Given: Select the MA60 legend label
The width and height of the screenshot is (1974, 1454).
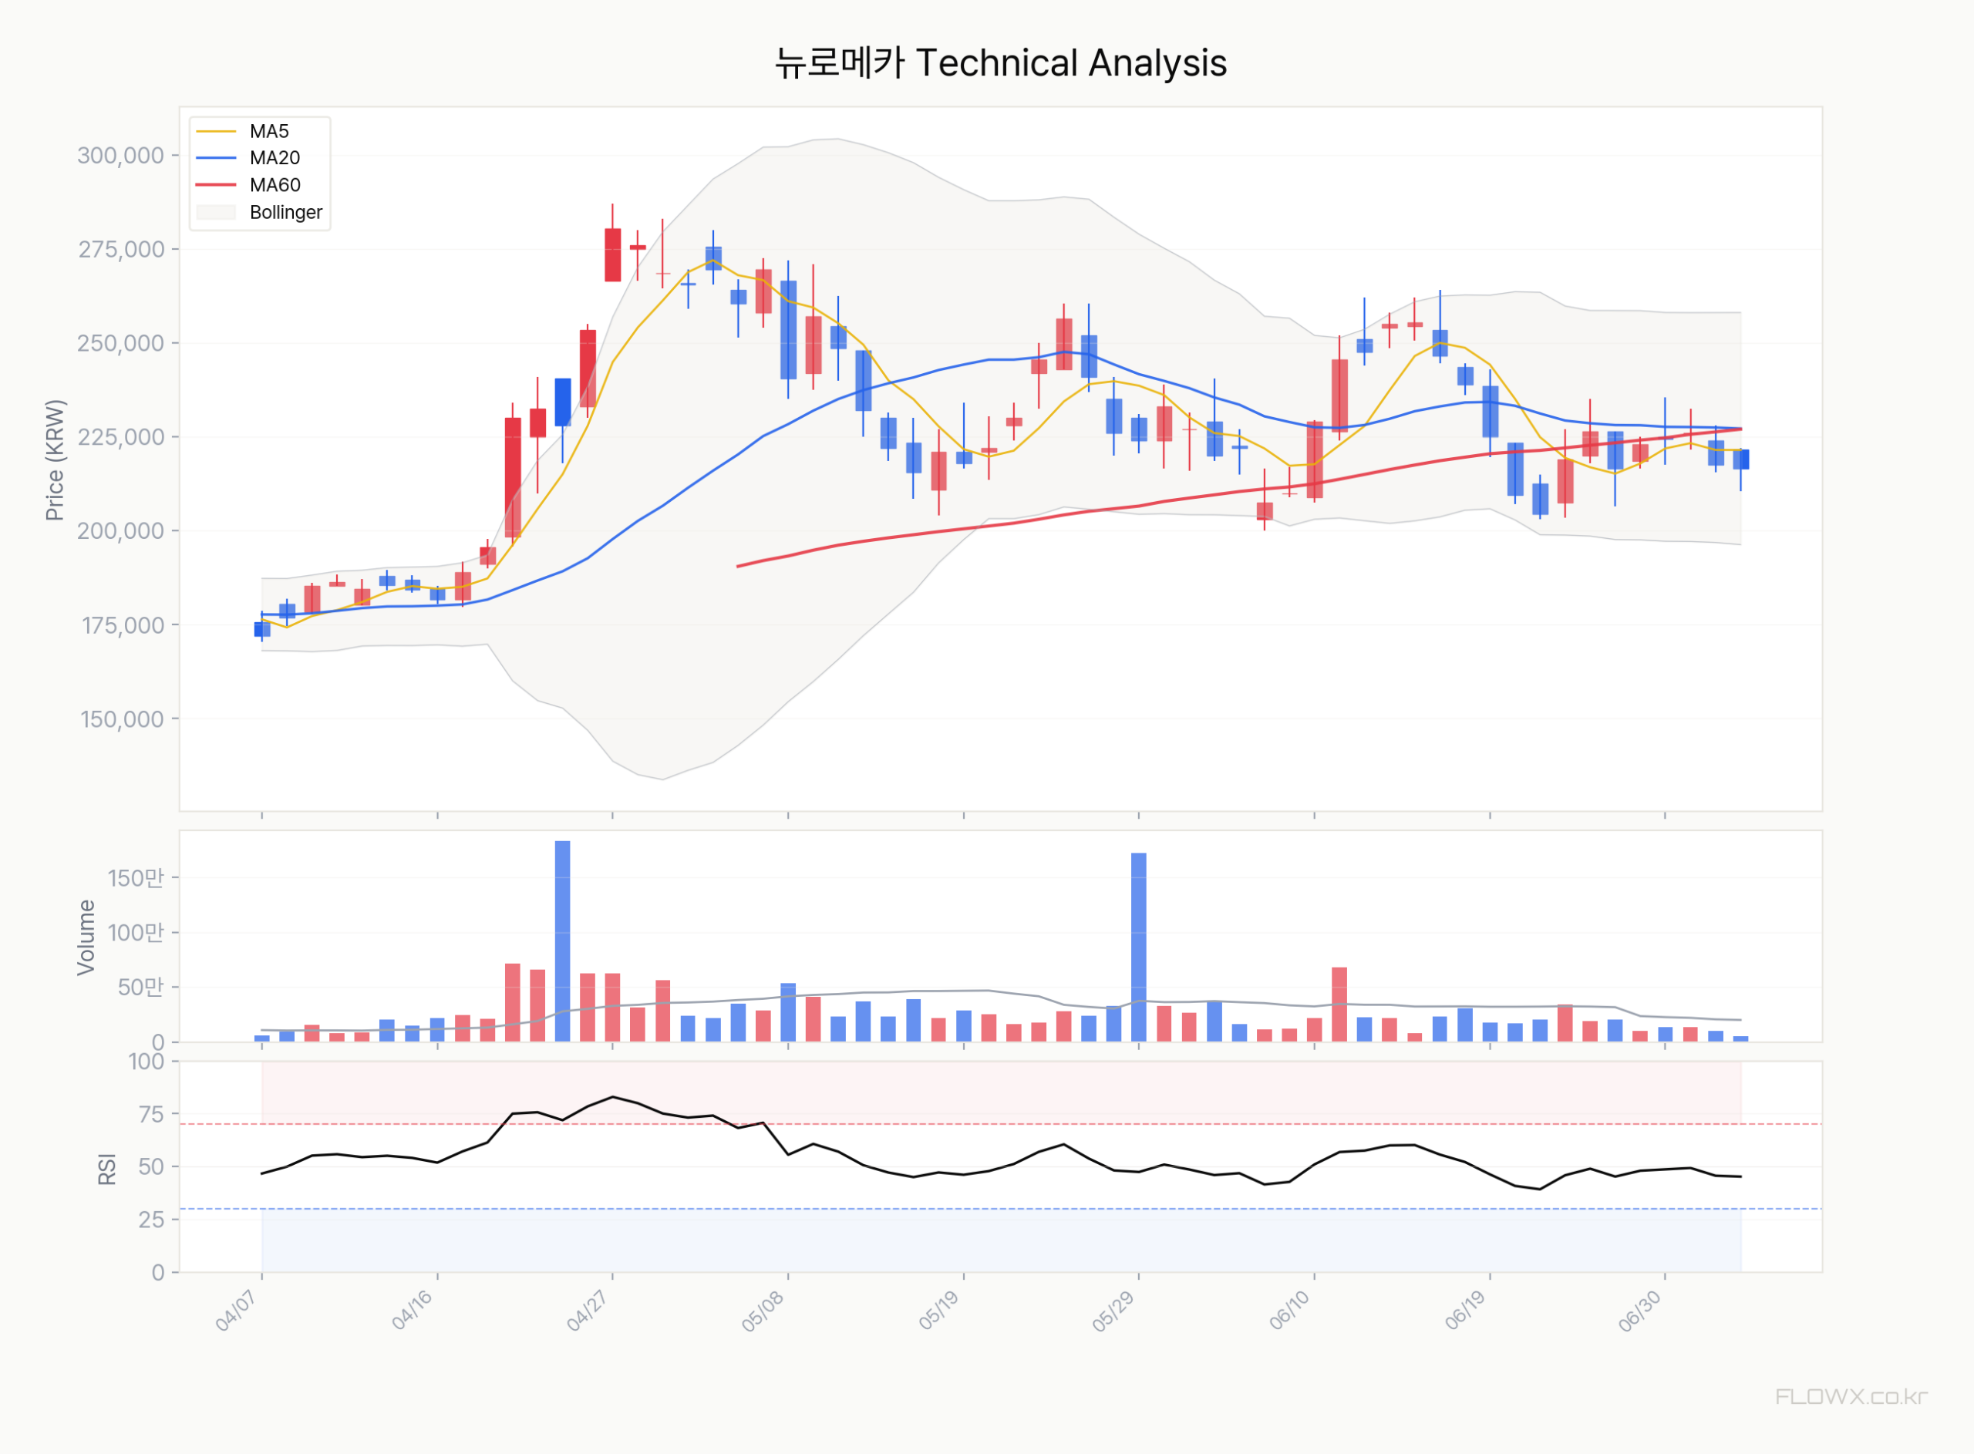Looking at the screenshot, I should [x=275, y=185].
